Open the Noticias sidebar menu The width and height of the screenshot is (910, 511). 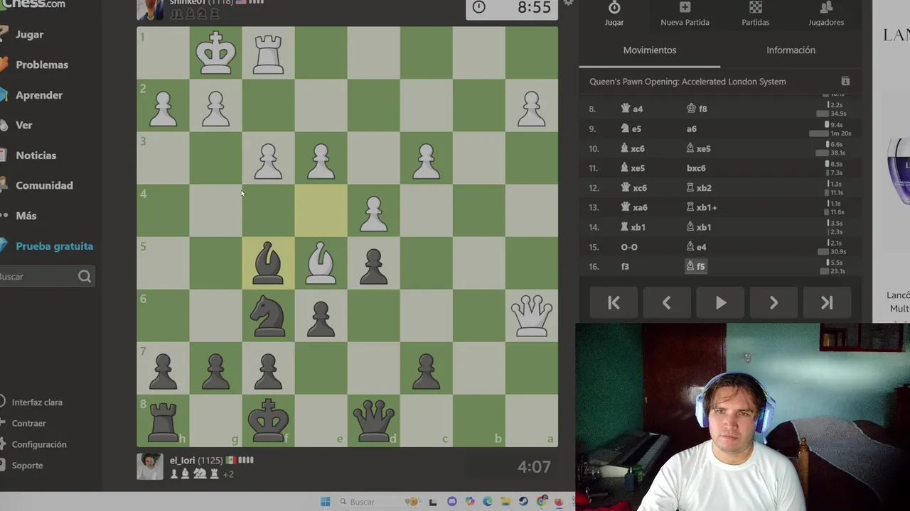(36, 155)
